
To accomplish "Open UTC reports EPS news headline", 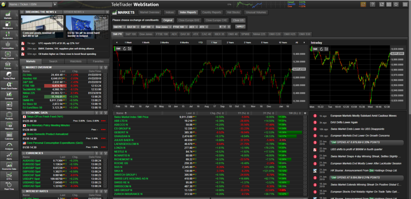I will click(59, 43).
